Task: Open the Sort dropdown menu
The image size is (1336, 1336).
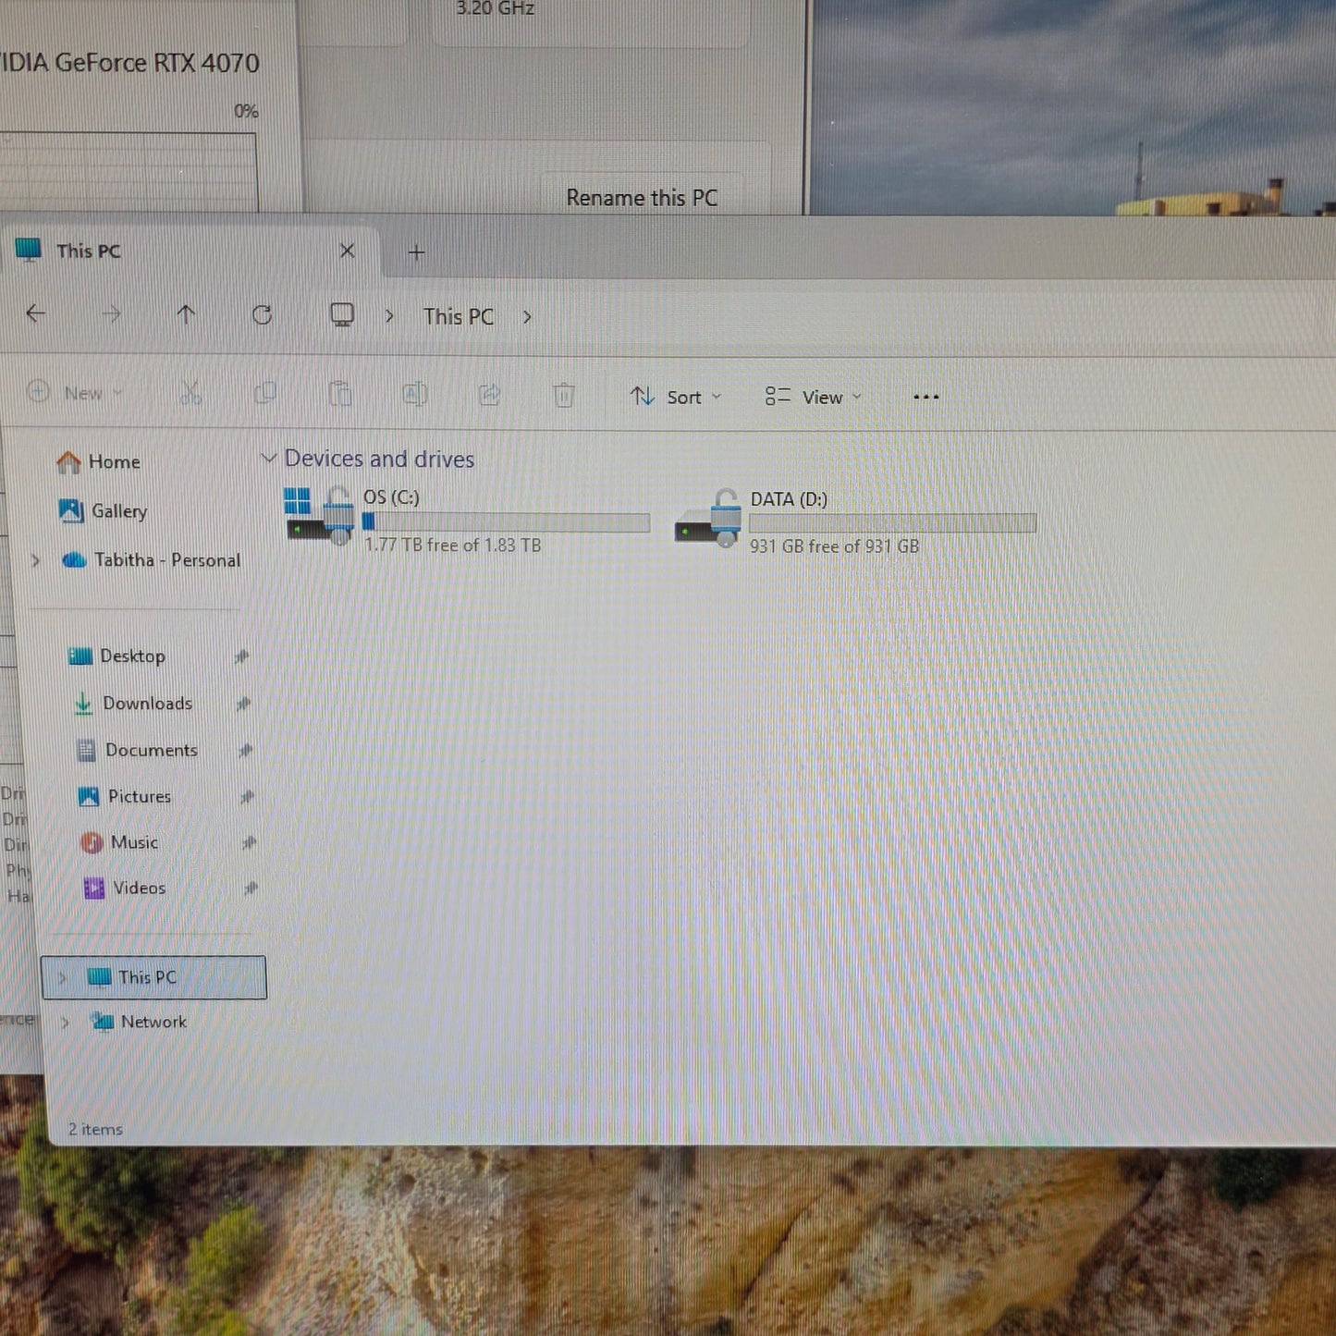Action: coord(675,397)
